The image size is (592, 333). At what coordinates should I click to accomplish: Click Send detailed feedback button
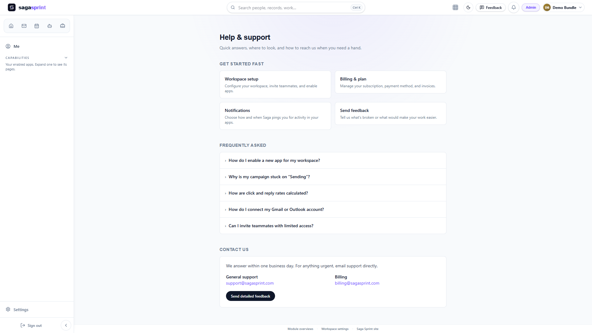250,296
